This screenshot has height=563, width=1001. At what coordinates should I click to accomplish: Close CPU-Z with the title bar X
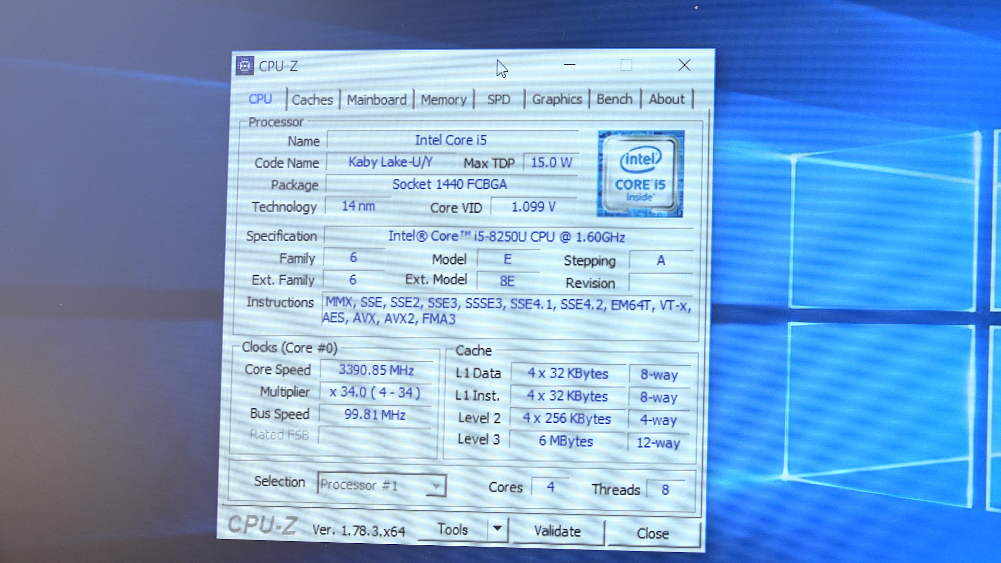pos(684,65)
